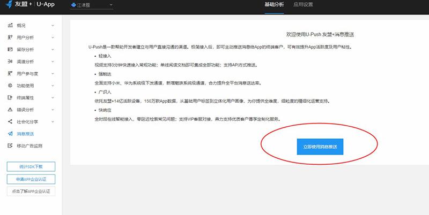429x215 pixels.
Task: Click the 渠道分析 channel analysis icon
Action: coord(11,62)
